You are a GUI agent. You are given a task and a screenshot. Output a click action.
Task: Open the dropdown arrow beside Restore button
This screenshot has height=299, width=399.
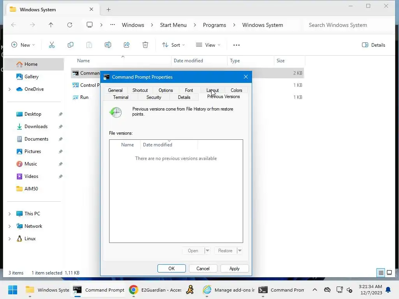[240, 251]
